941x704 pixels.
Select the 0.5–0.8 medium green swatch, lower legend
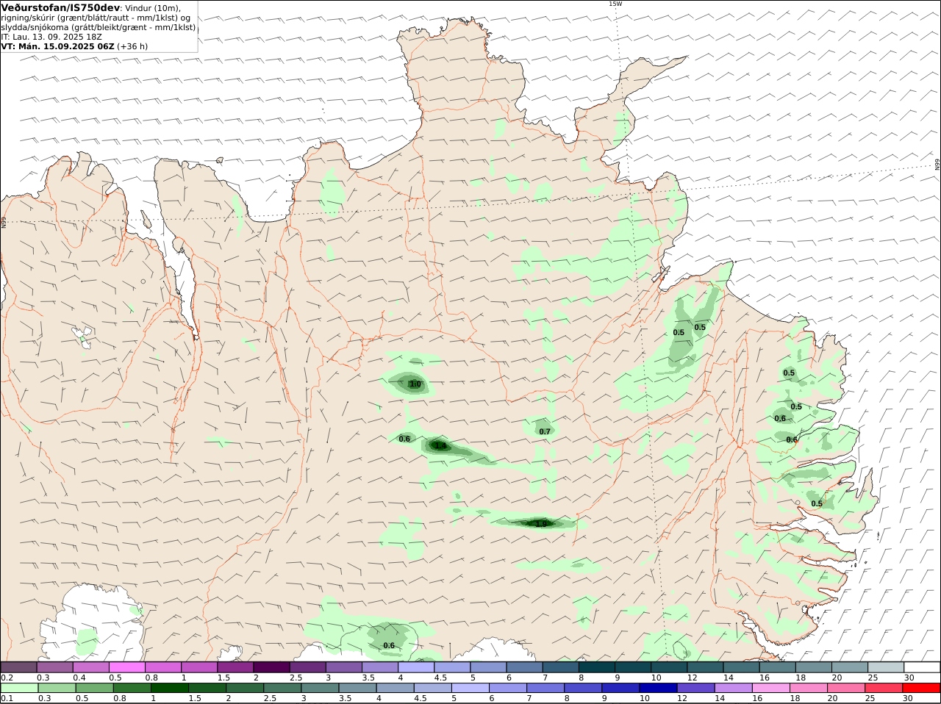coord(94,688)
